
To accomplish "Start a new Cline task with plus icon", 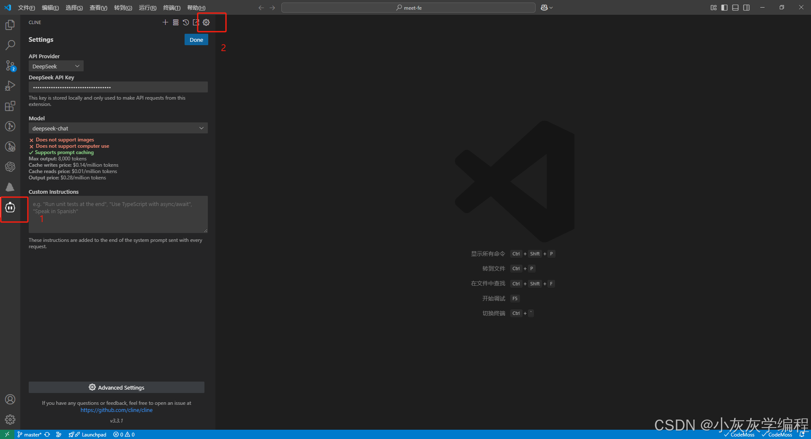I will click(165, 22).
